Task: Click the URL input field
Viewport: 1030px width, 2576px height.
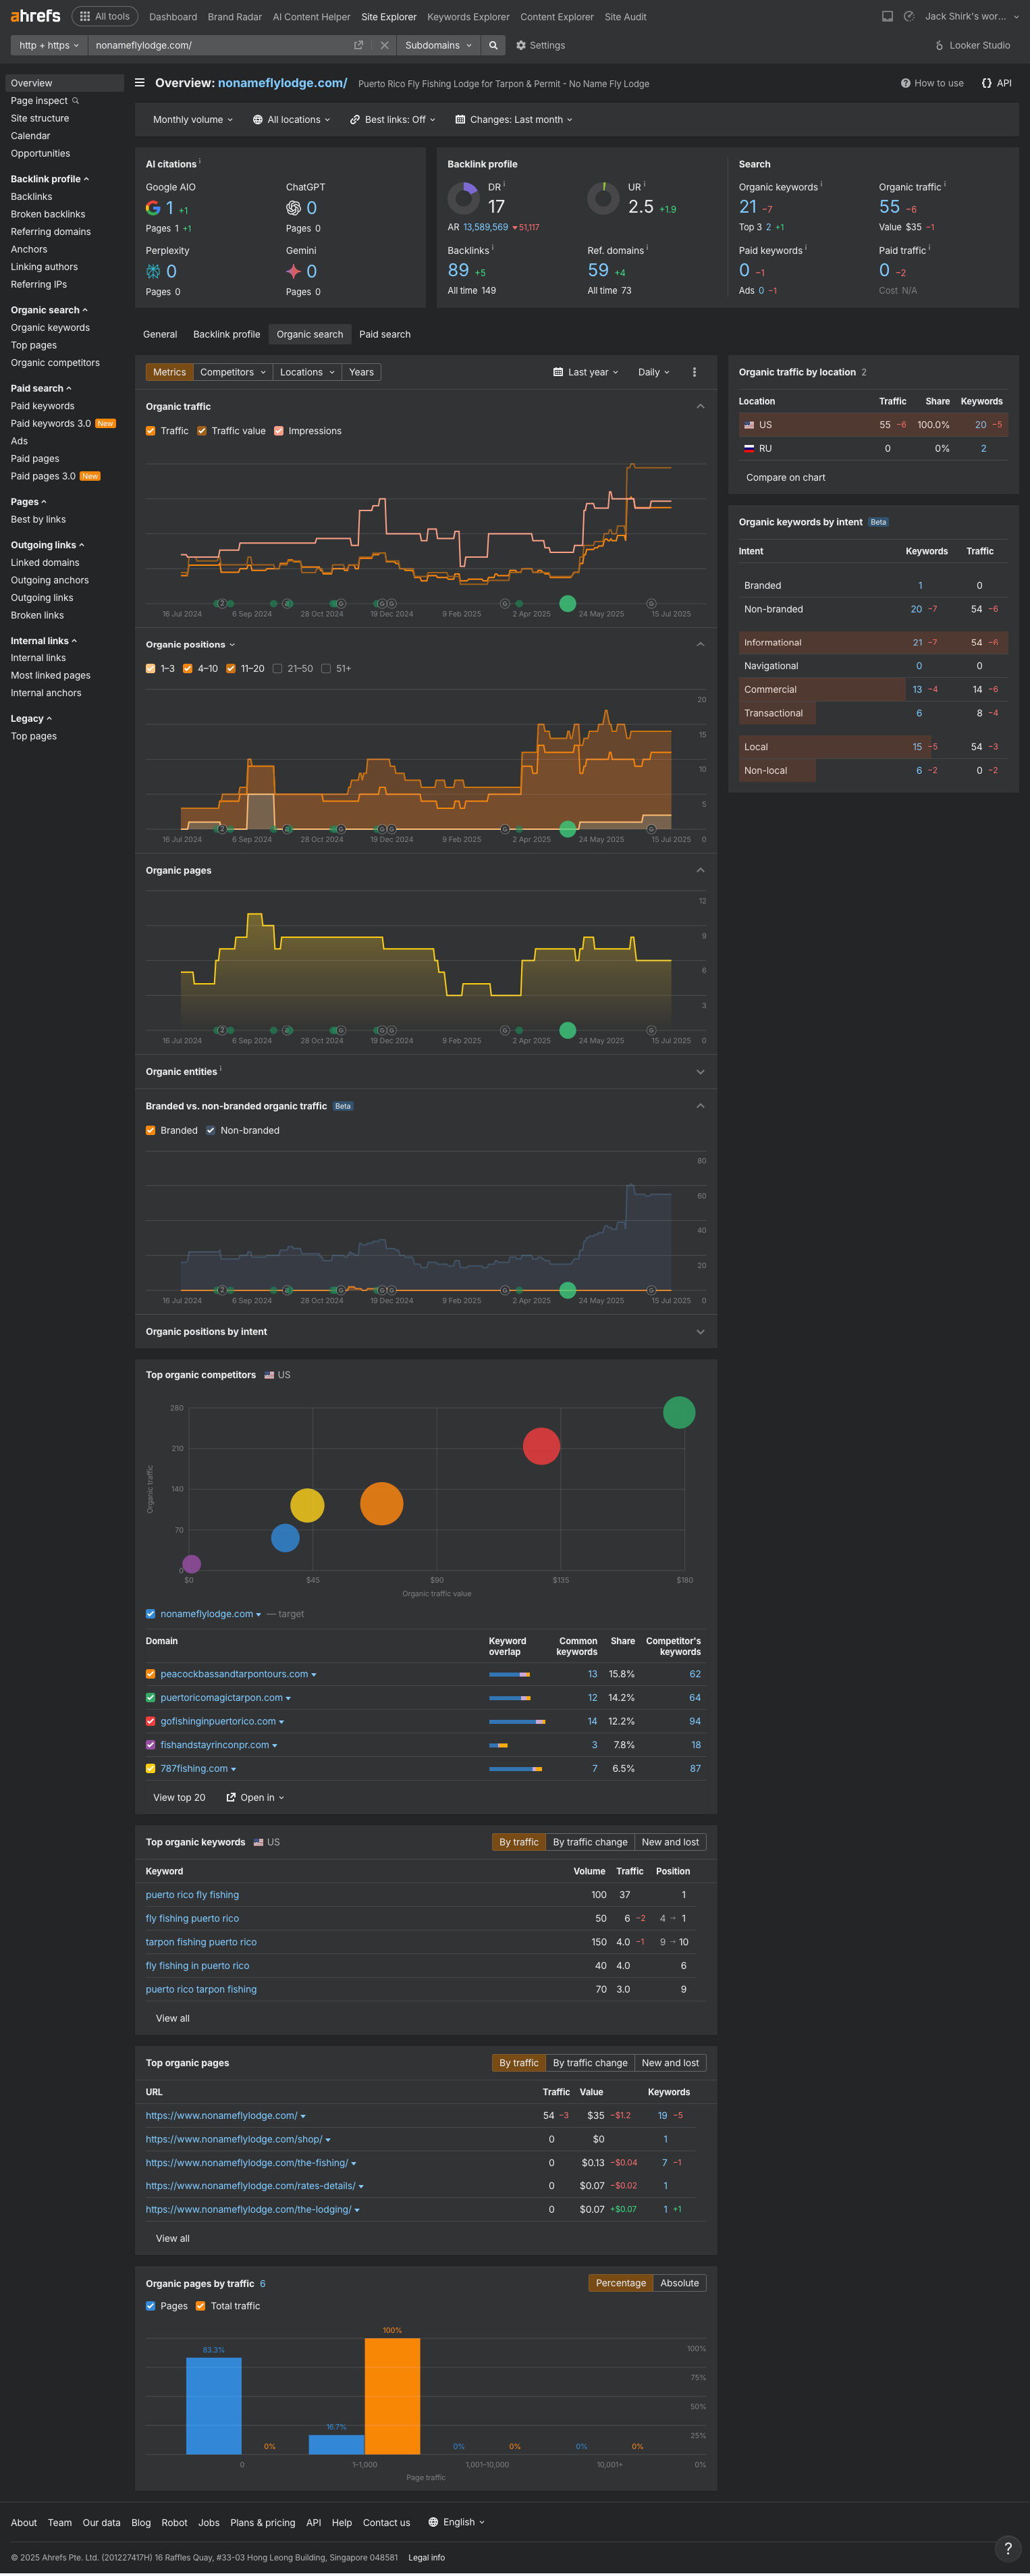Action: coord(220,45)
